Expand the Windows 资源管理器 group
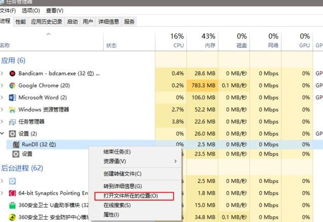 [2, 109]
